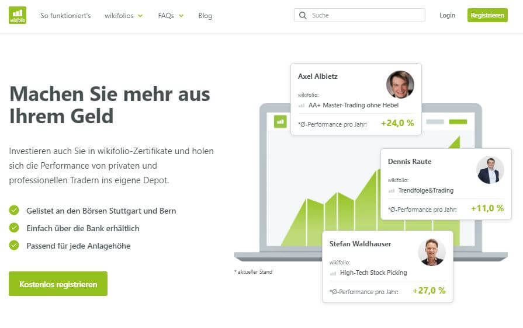Click text 'Gelistet an den Börsen Stuttgart und Bern'
The height and width of the screenshot is (328, 523).
click(x=102, y=211)
